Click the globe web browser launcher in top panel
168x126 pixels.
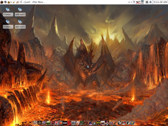click(5, 2)
